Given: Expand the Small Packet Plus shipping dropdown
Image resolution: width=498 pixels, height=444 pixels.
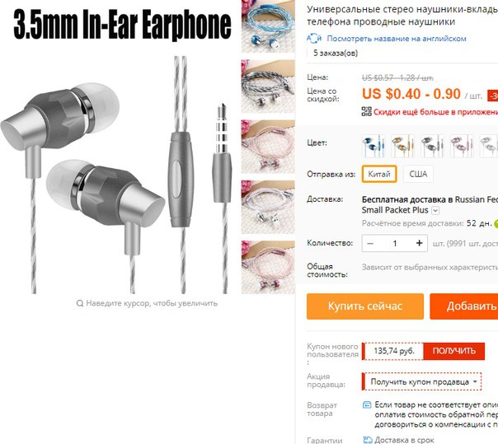Looking at the screenshot, I should coord(435,210).
